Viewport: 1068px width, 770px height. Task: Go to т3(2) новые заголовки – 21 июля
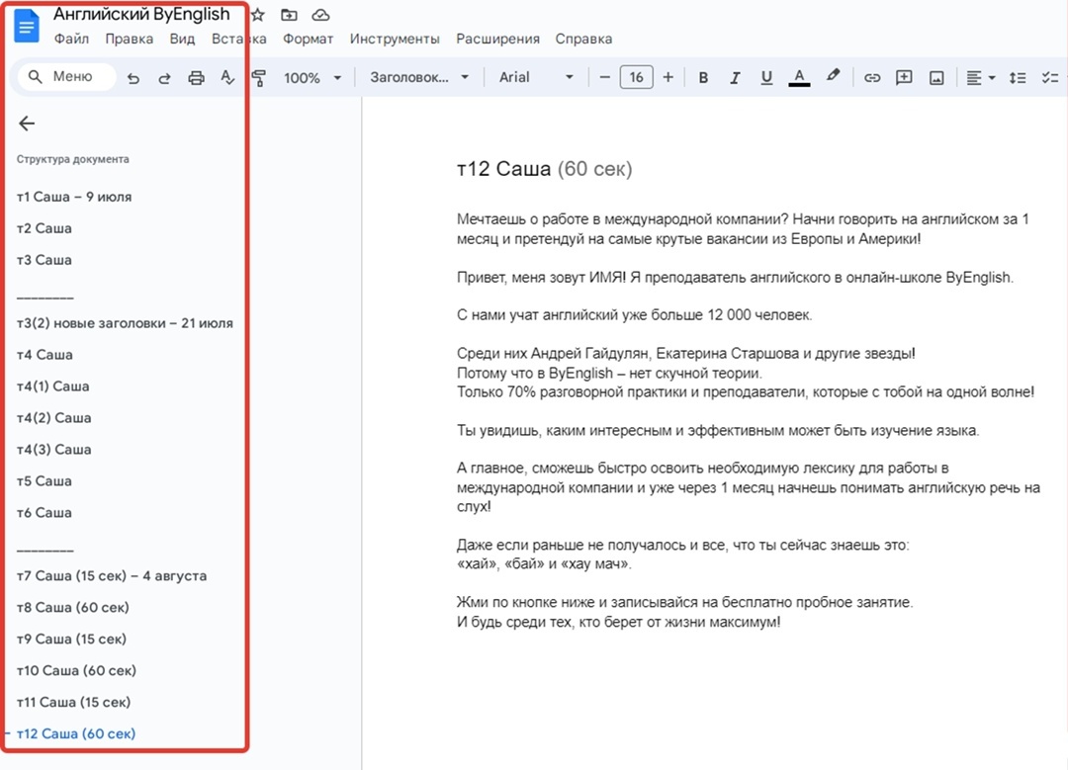(125, 322)
